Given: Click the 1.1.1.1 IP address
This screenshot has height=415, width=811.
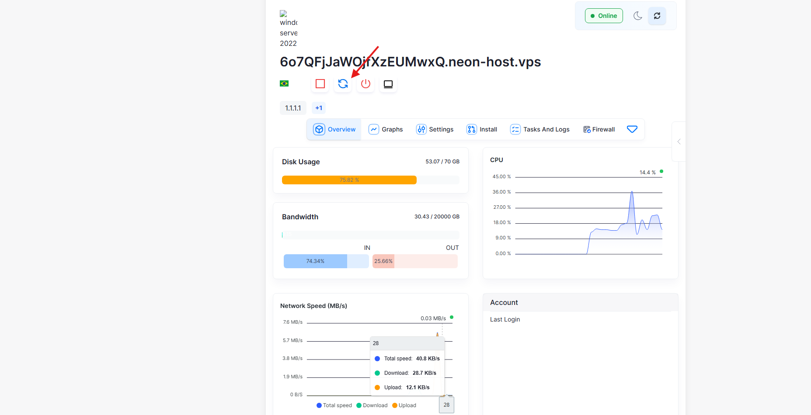Looking at the screenshot, I should [x=293, y=108].
